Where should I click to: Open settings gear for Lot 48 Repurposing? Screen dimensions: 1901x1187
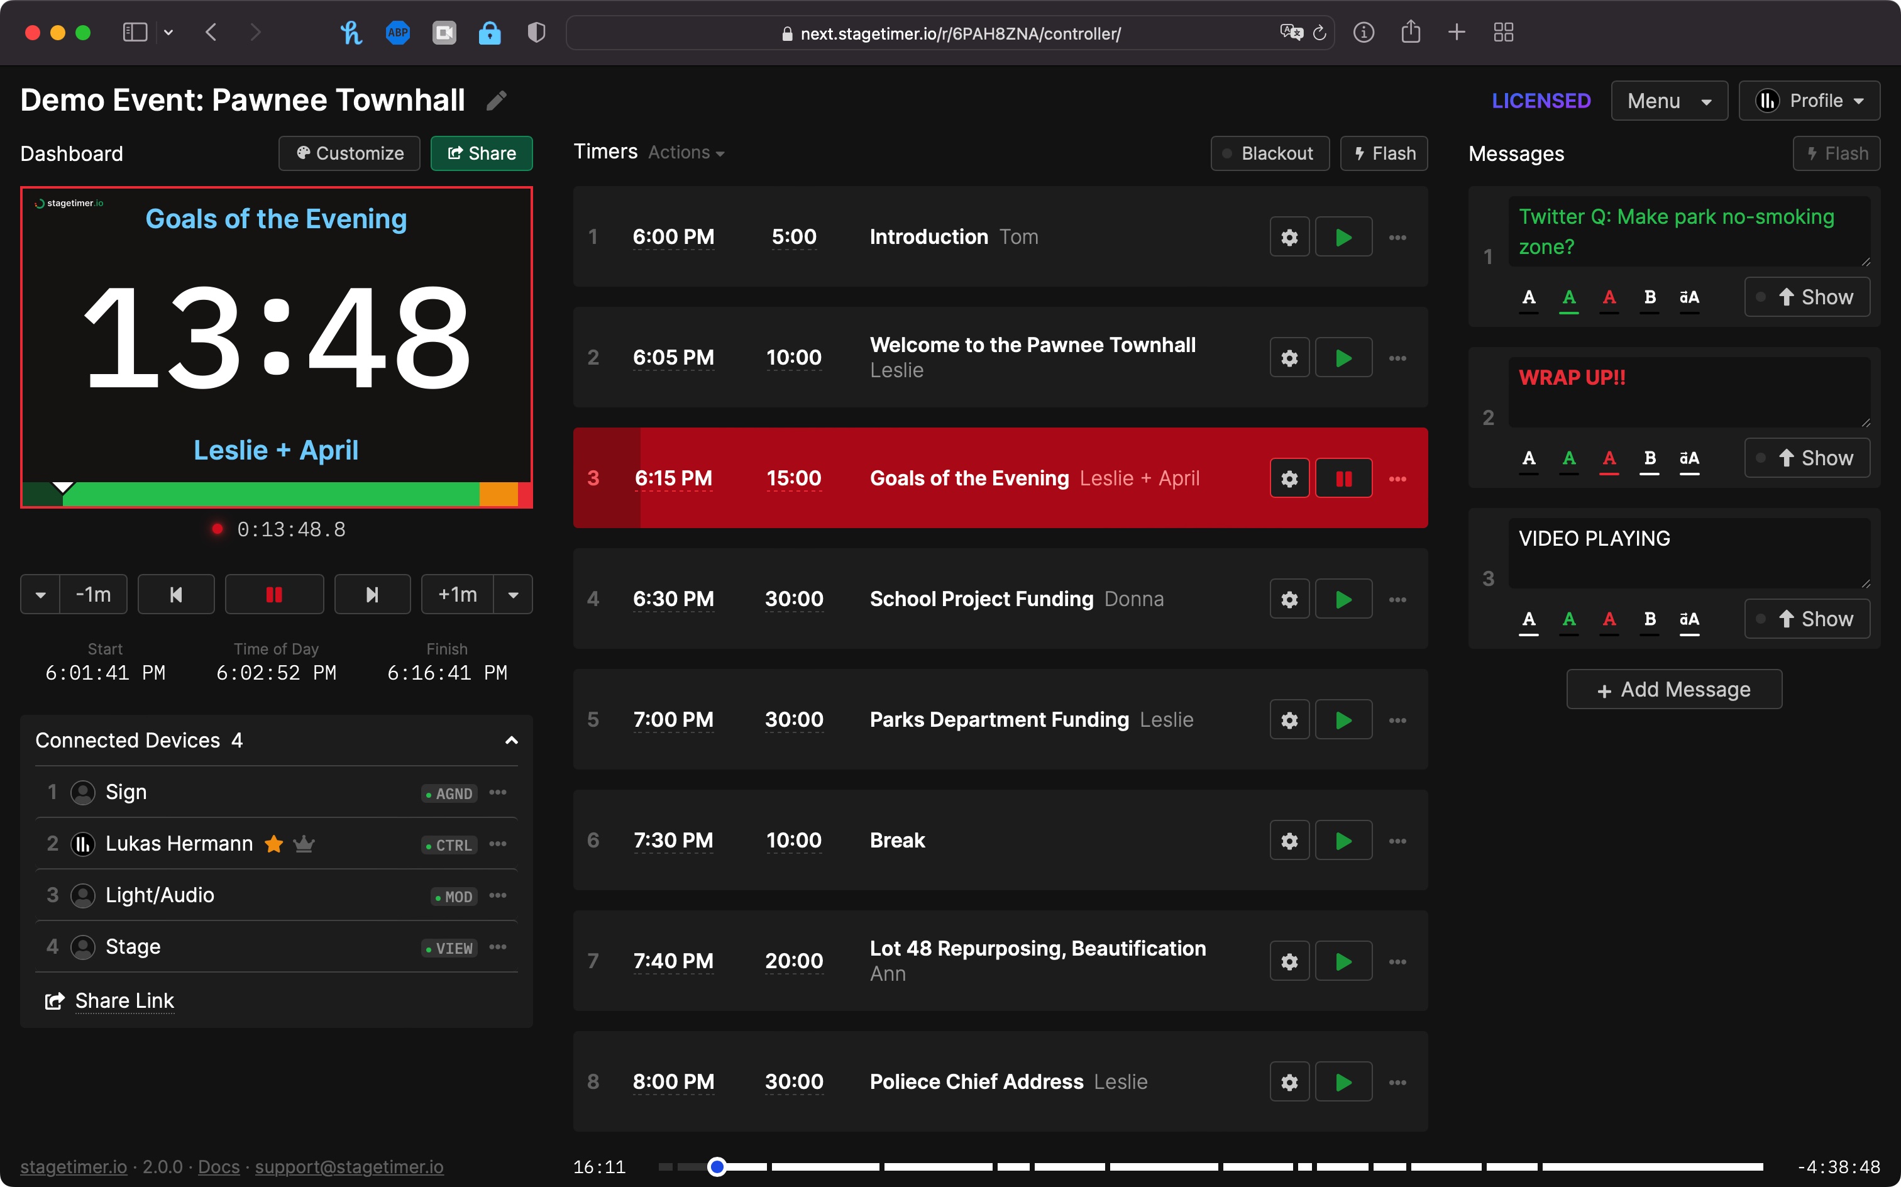1289,961
